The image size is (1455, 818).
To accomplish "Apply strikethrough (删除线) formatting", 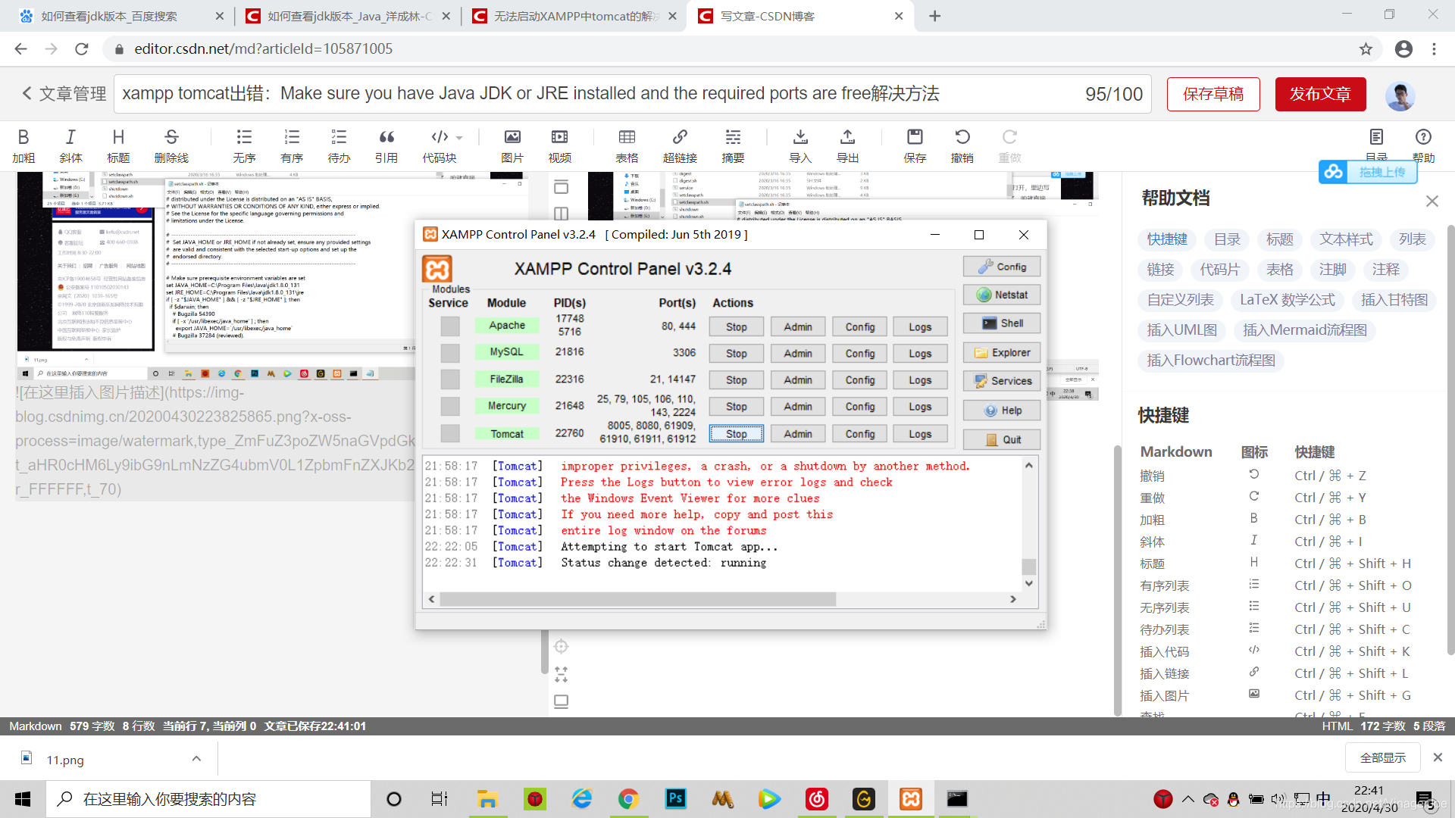I will click(x=171, y=145).
